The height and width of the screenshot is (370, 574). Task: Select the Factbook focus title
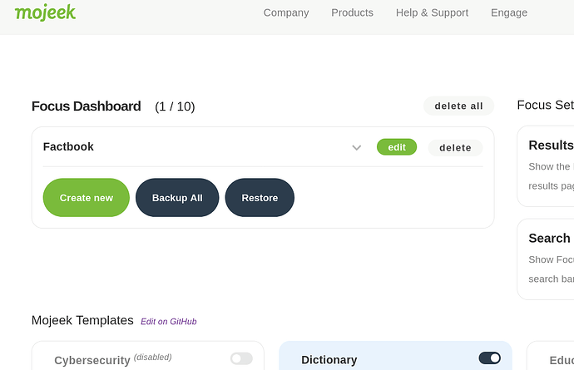click(x=68, y=147)
